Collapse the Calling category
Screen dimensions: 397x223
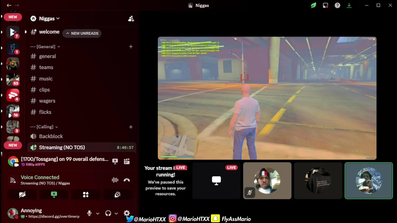point(44,127)
